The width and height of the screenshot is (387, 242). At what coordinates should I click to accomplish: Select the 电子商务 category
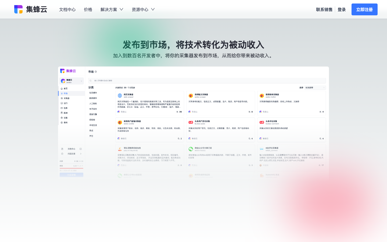93,109
